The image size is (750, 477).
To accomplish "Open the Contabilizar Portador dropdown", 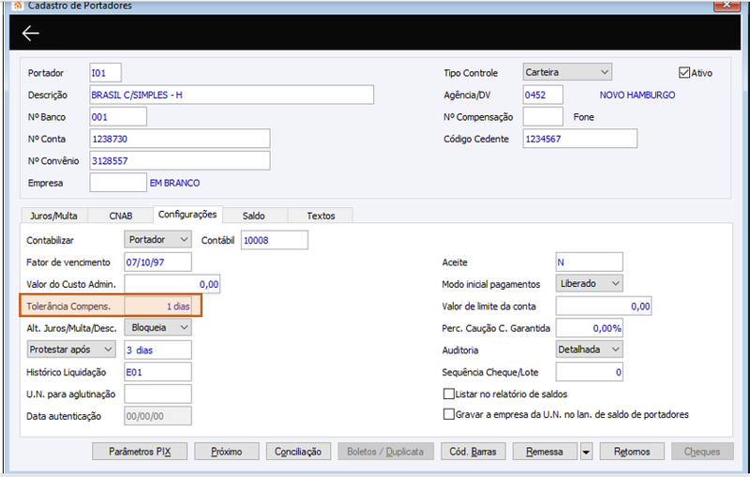I will [x=157, y=240].
